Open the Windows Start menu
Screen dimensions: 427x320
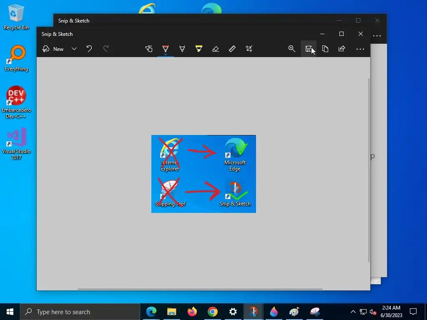[10, 312]
